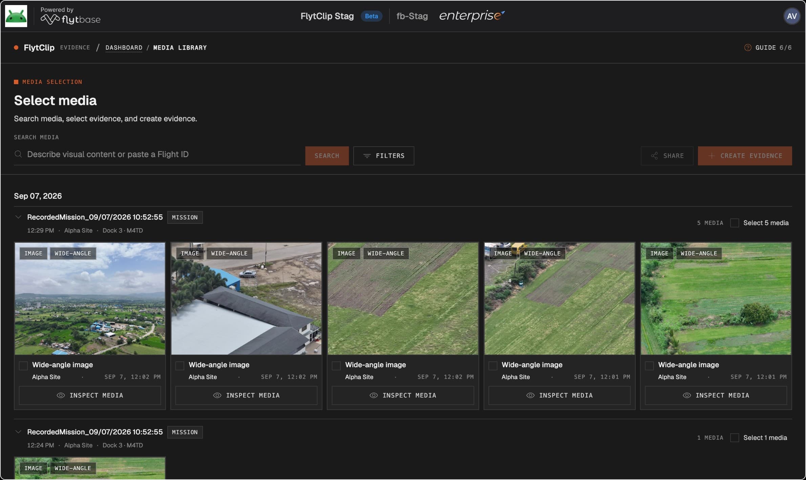
Task: Click the Beta badge next to FlytClip Stag
Action: 371,16
